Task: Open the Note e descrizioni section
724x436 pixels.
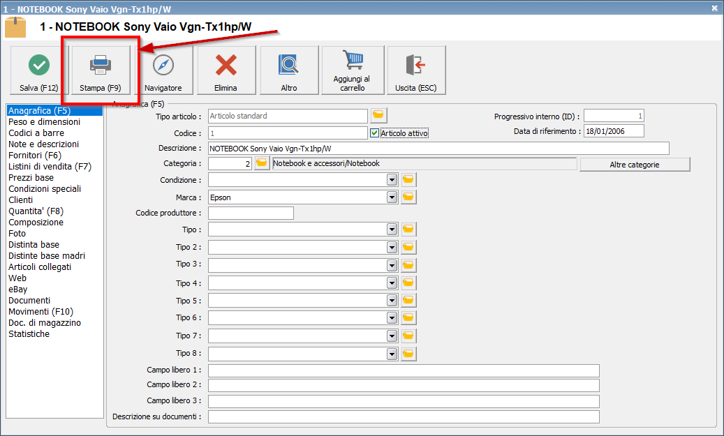Action: point(44,144)
